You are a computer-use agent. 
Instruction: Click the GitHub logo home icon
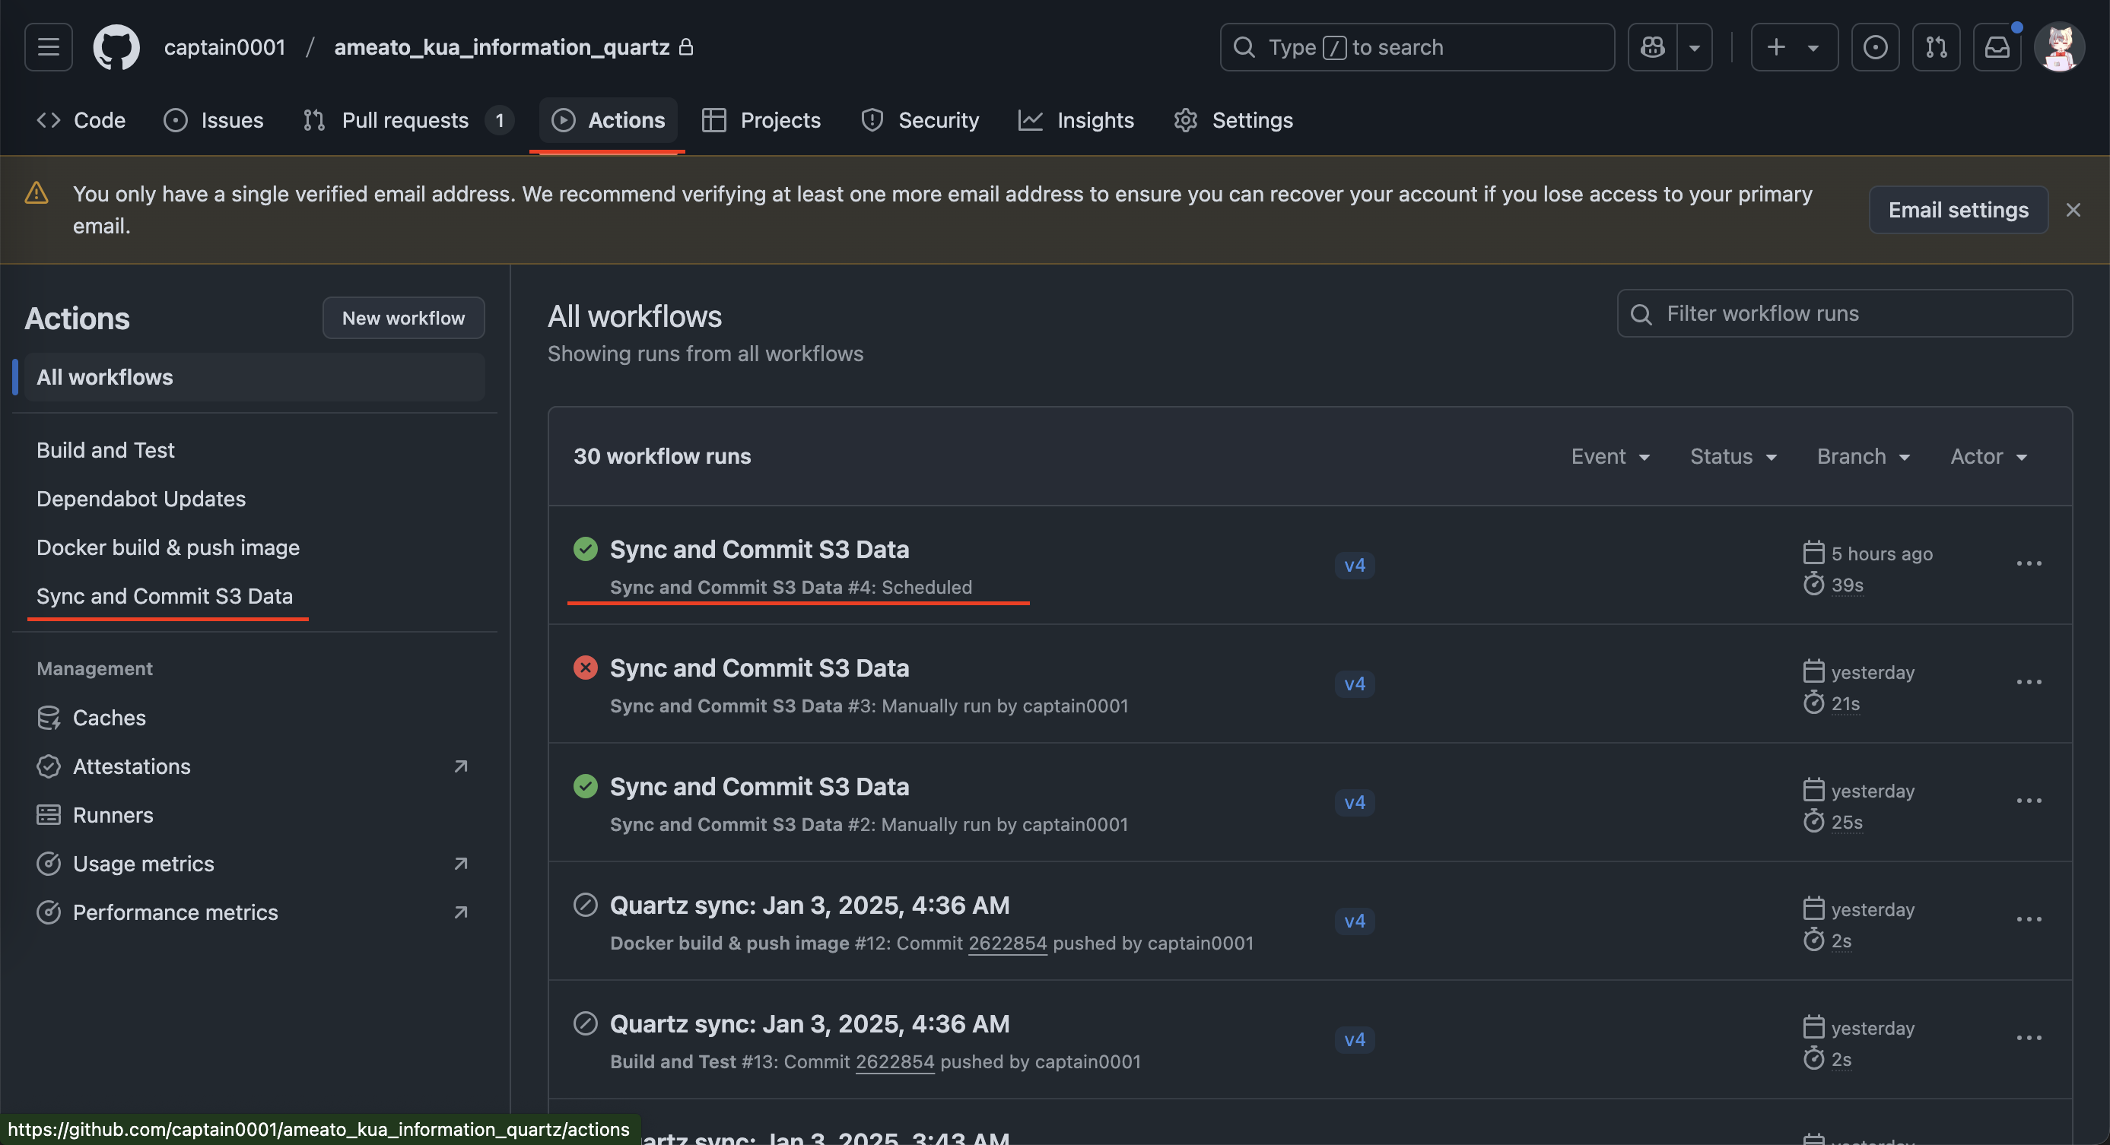116,47
